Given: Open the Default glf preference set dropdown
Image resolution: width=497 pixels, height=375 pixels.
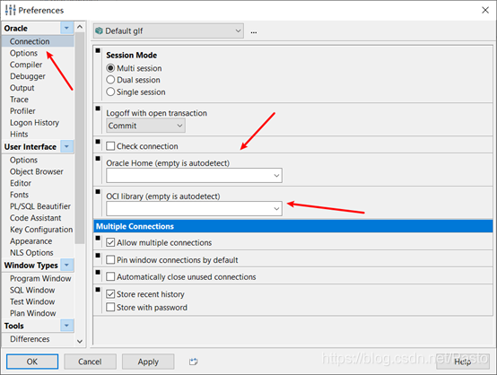Looking at the screenshot, I should pyautogui.click(x=169, y=31).
